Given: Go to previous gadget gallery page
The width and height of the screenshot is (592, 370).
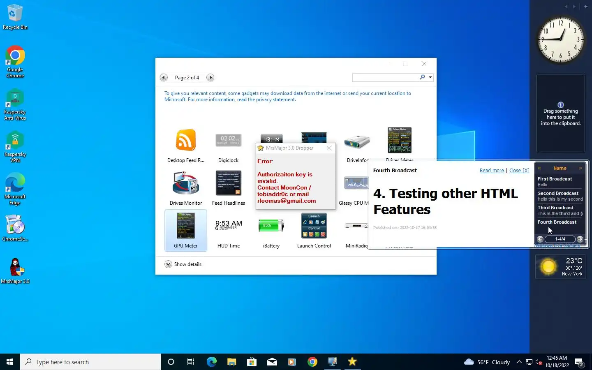Looking at the screenshot, I should 164,77.
